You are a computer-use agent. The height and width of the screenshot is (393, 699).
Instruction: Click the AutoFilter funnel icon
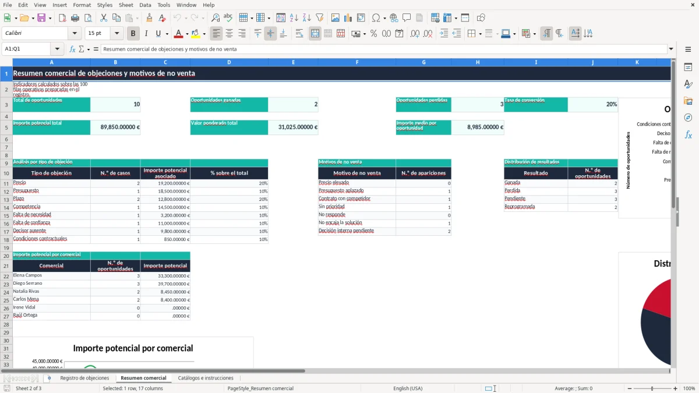319,18
